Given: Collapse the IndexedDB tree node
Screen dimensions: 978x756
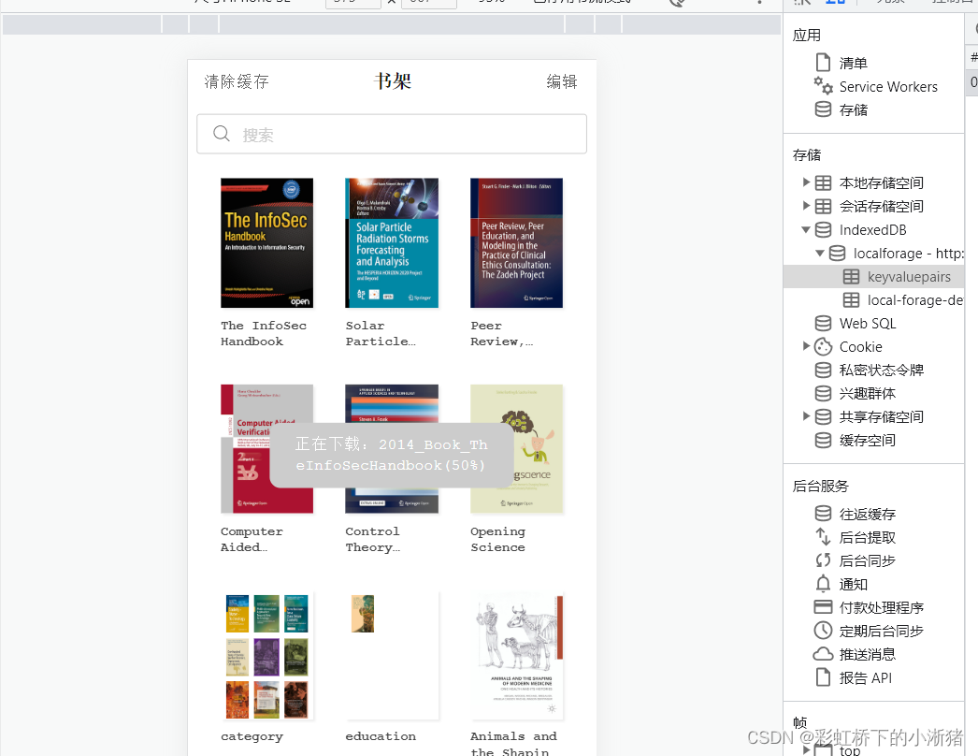Looking at the screenshot, I should (x=806, y=230).
